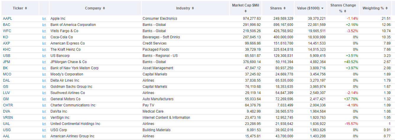This screenshot has width=395, height=140.
Task: Click the chart icon beside Coca-Cola Co
Action: click(44, 37)
